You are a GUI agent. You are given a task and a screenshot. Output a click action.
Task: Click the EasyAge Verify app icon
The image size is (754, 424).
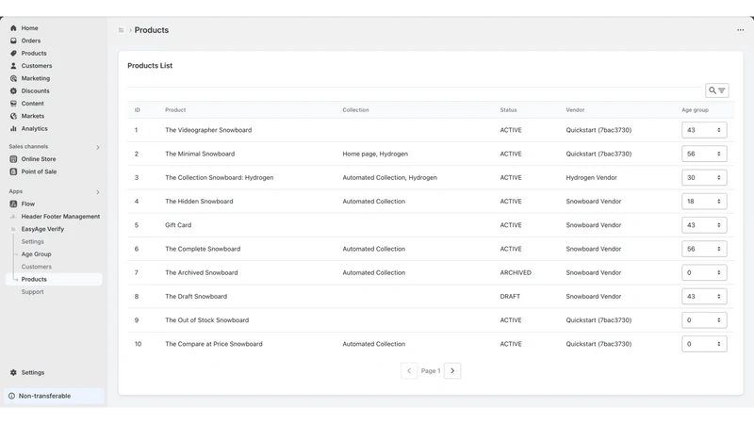(13, 229)
